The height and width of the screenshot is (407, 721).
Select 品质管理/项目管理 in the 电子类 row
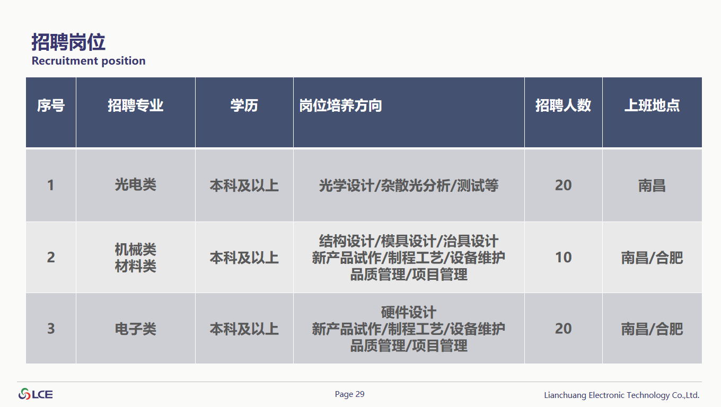pyautogui.click(x=409, y=346)
